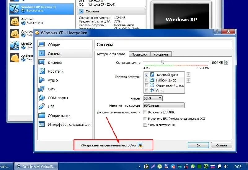
Task: Click the invalid settings warning icon
Action: click(x=140, y=145)
